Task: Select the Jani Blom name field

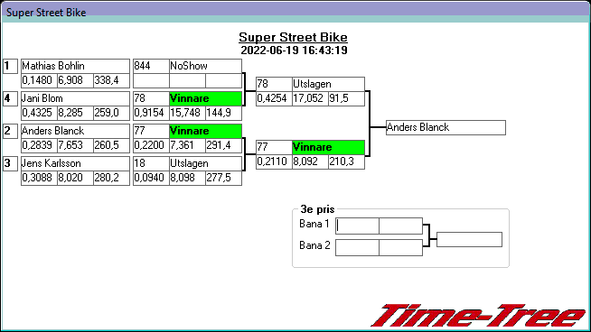Action: click(x=75, y=98)
